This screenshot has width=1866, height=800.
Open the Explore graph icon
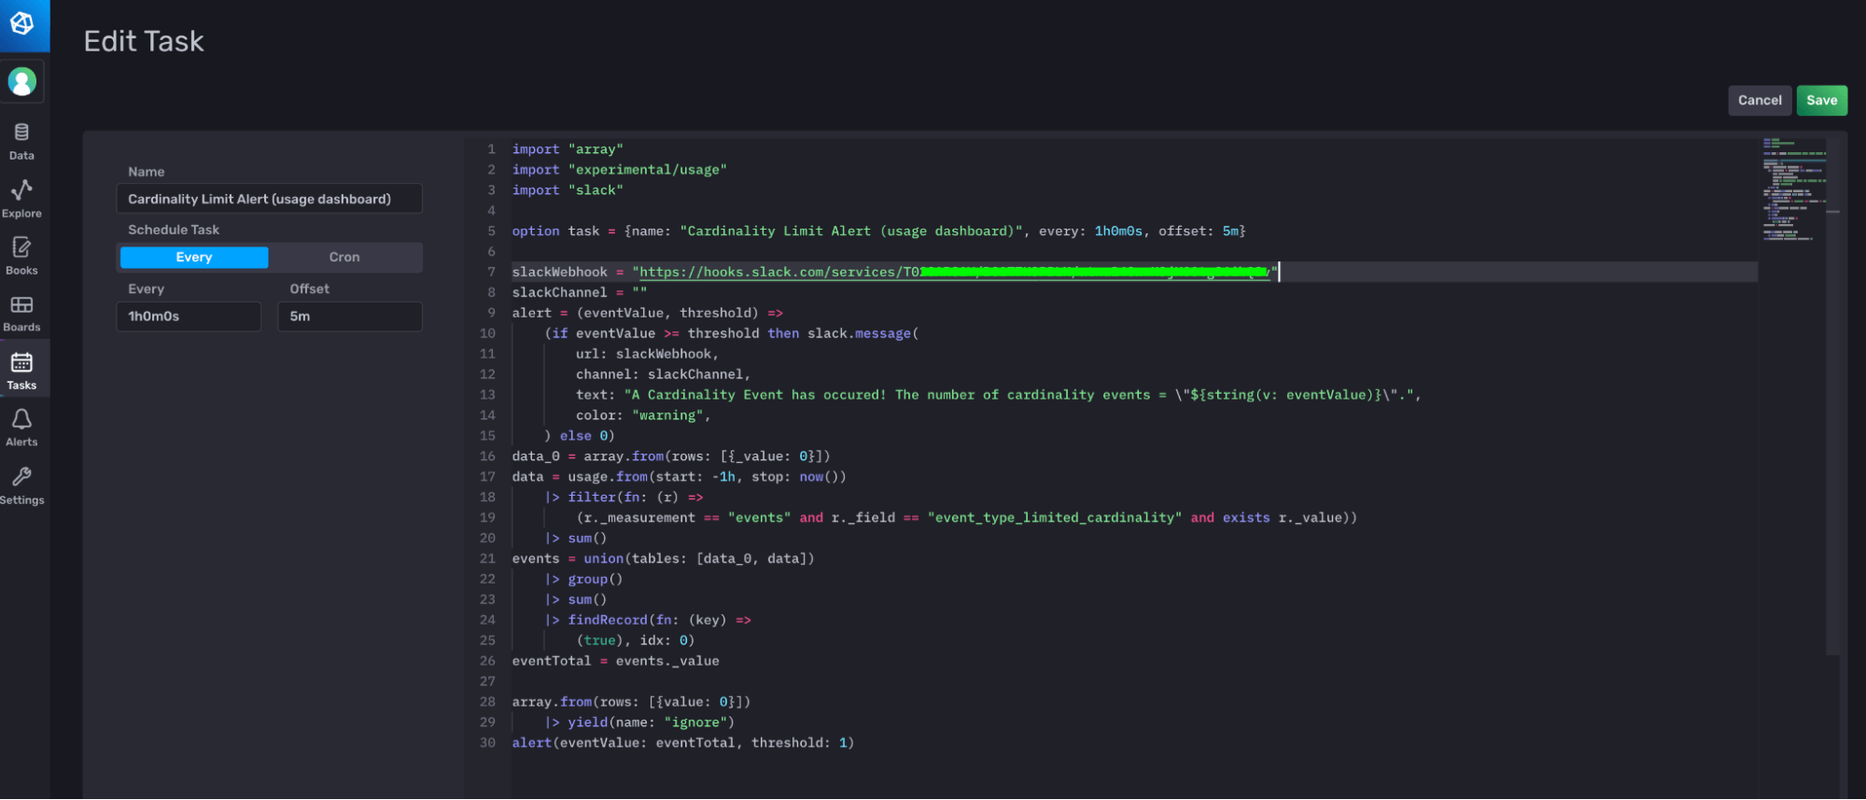tap(21, 190)
